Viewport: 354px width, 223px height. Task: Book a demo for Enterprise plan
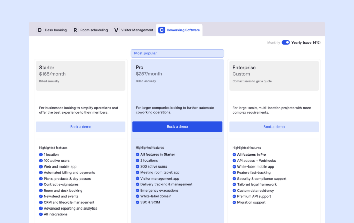[274, 127]
